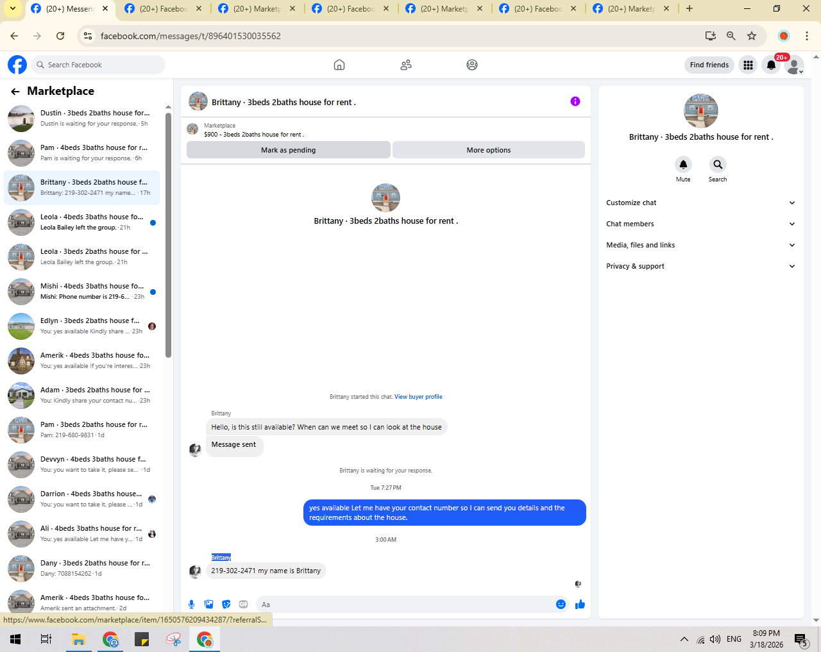Switch to the first Messenger tab
Screen dimensions: 821x652
(x=69, y=9)
